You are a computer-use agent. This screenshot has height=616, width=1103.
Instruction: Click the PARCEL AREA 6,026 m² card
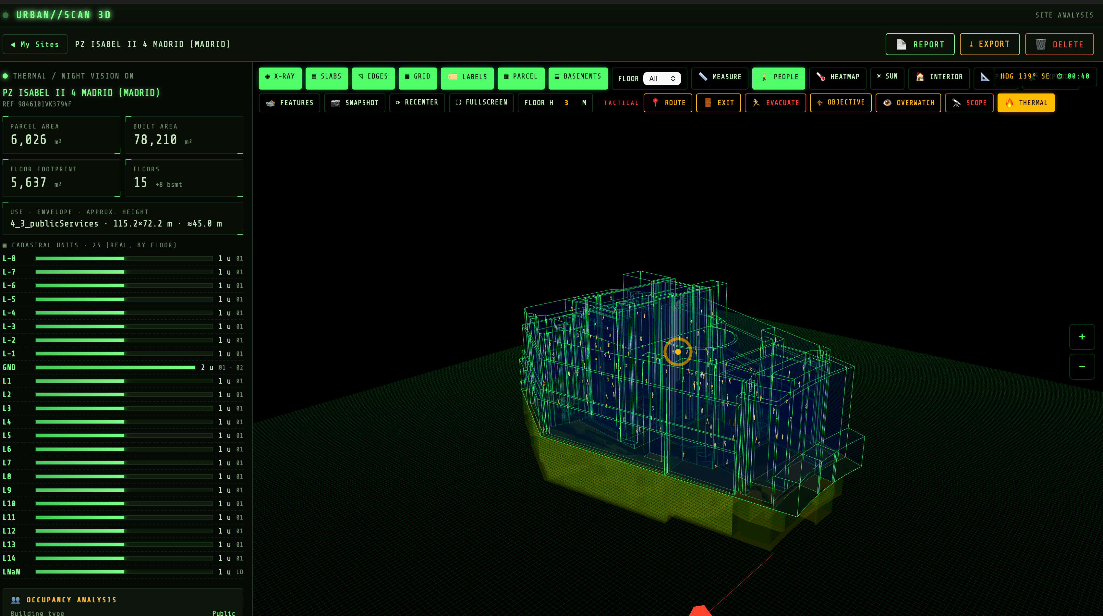pos(62,135)
